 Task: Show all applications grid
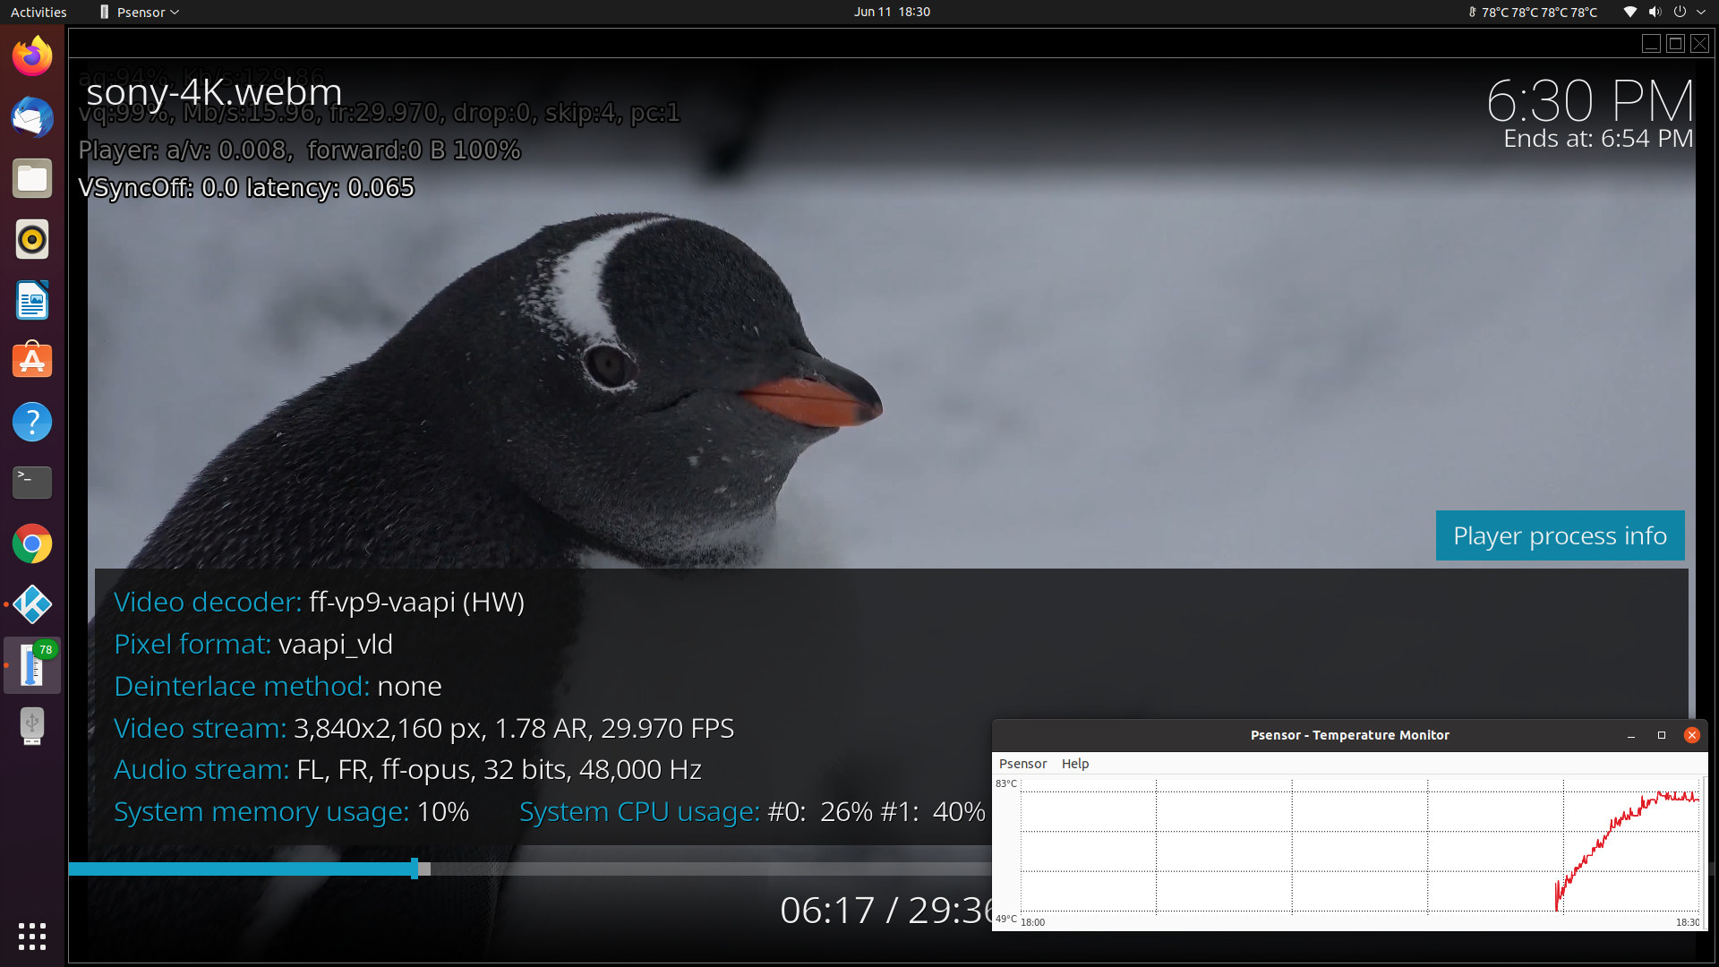(32, 936)
